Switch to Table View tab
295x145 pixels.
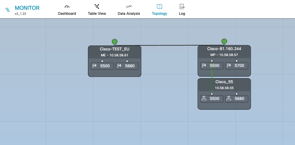pos(97,10)
